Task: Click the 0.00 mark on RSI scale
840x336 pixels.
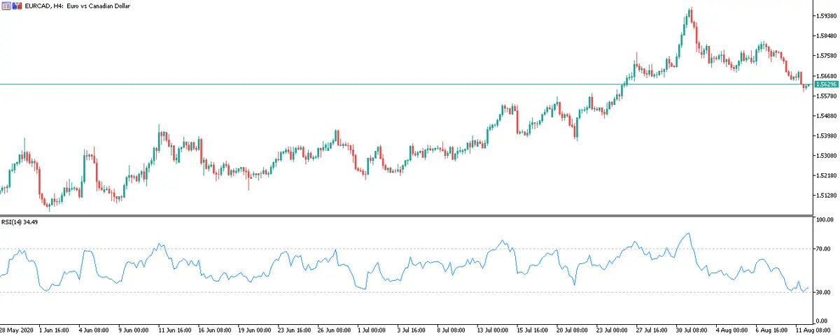Action: (822, 321)
